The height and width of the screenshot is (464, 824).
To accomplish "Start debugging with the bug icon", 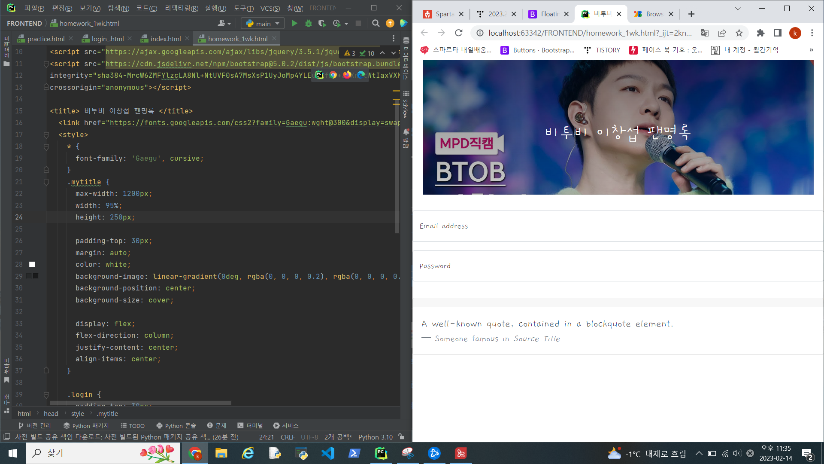I will 309,23.
